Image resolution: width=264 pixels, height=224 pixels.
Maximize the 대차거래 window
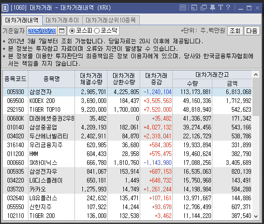(249, 8)
